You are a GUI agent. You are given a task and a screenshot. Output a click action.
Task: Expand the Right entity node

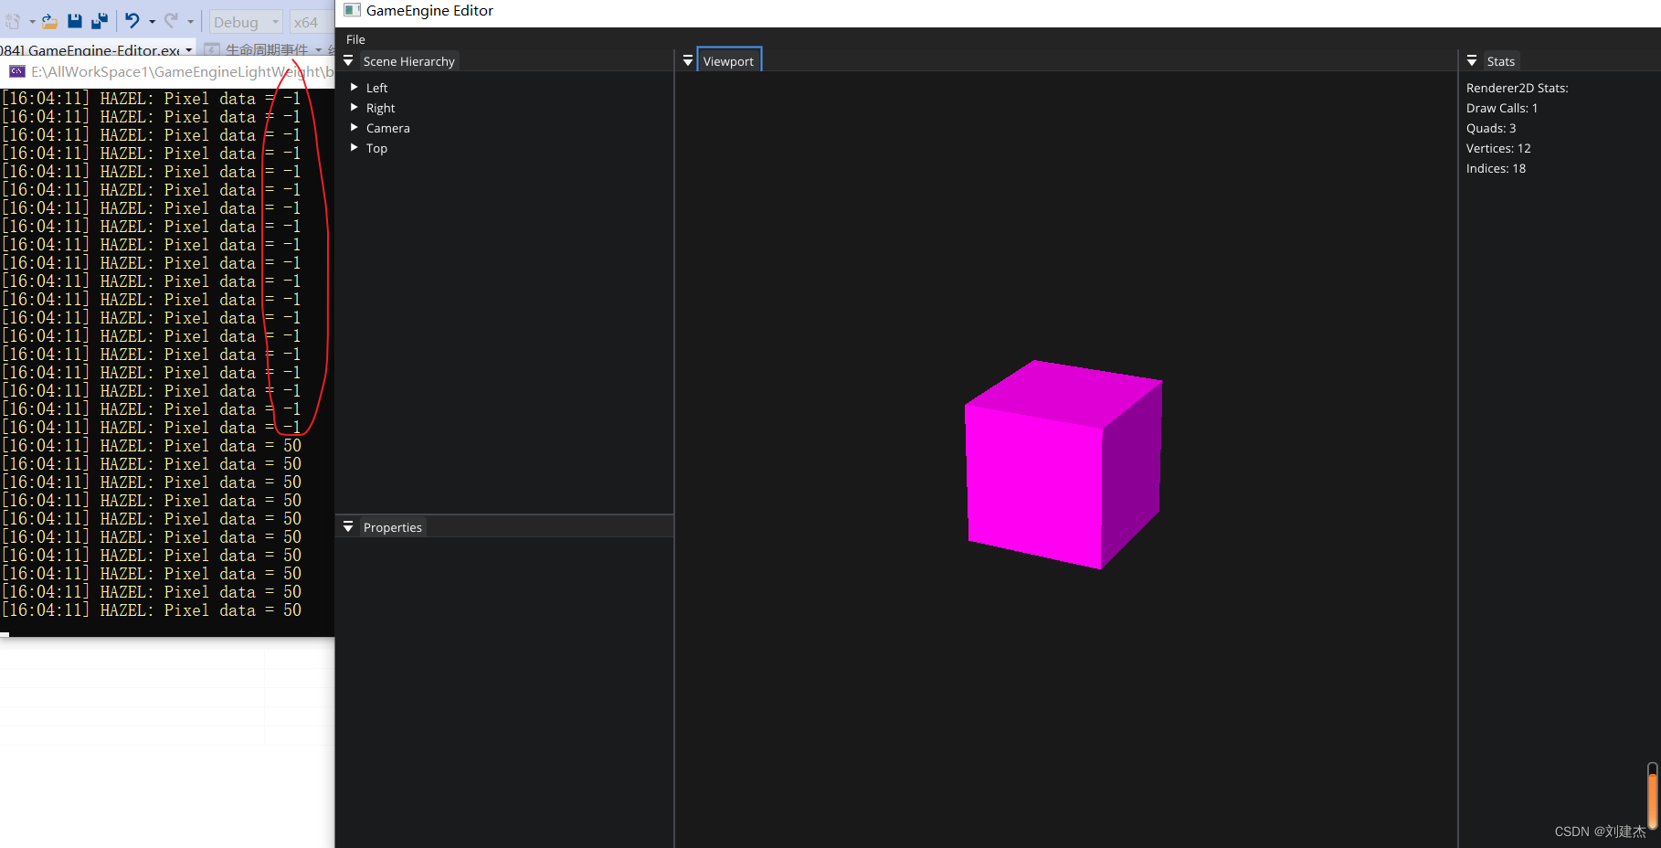354,107
